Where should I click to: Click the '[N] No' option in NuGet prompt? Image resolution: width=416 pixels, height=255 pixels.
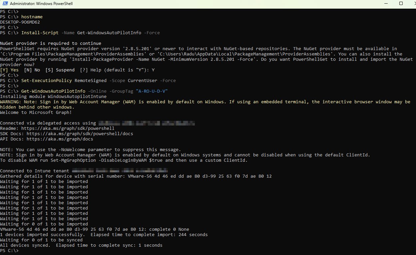tap(32, 70)
